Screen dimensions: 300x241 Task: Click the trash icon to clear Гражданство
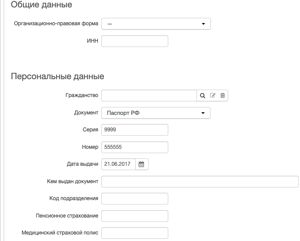pos(223,95)
